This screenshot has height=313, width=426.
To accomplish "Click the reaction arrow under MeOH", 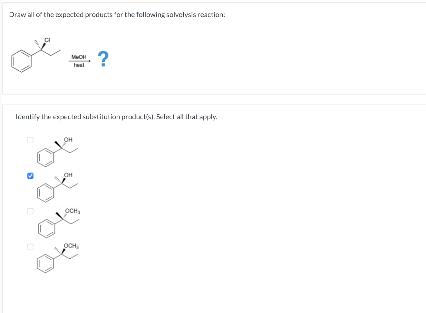I will (x=79, y=61).
